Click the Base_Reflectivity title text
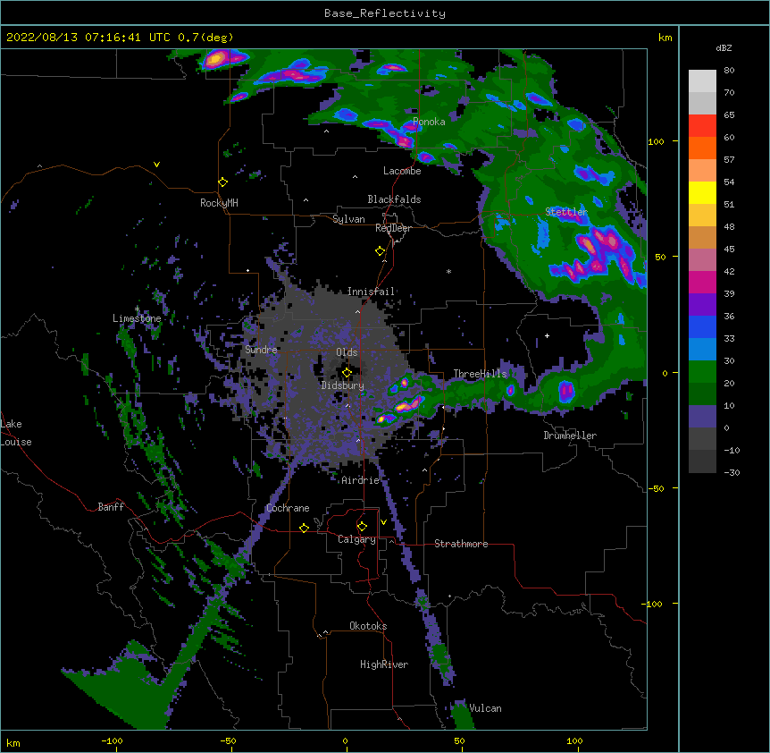The width and height of the screenshot is (770, 753). [x=385, y=13]
